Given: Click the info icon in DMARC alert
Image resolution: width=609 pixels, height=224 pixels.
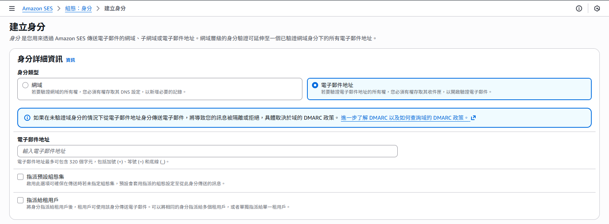Looking at the screenshot, I should [27, 118].
